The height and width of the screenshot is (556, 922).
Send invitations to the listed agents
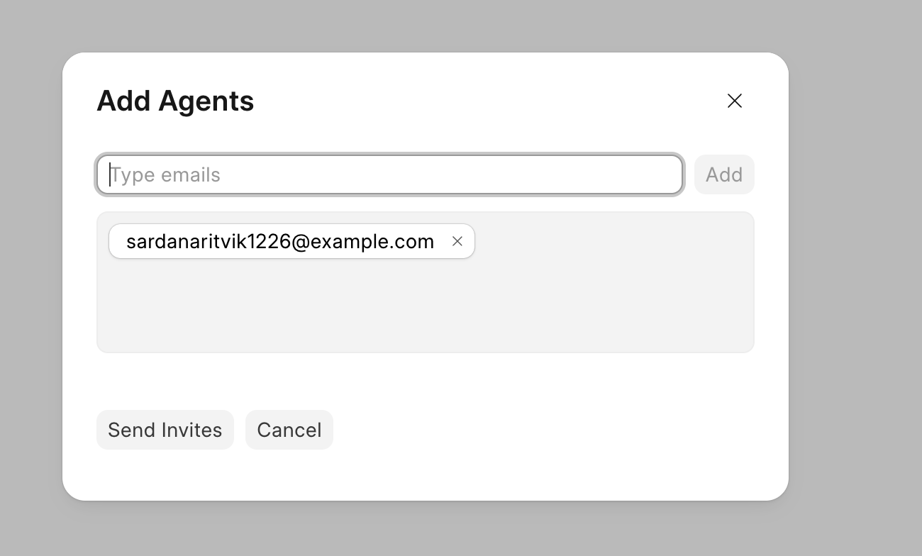[x=165, y=430]
